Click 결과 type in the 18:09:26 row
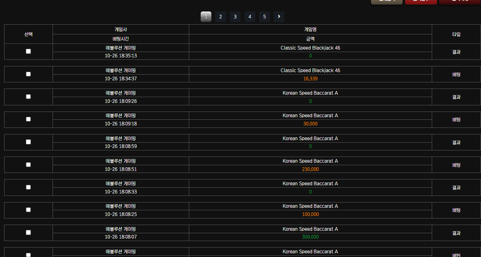Screen dimensions: 481x257 pyautogui.click(x=456, y=97)
